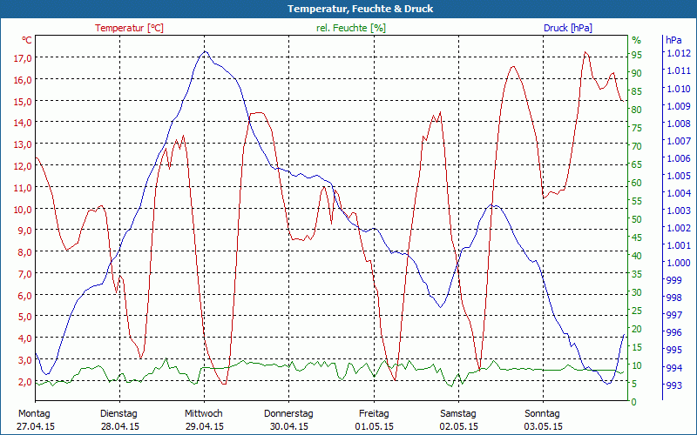Select the Sonntag 03.05.15 date marker
This screenshot has width=697, height=435.
[544, 419]
